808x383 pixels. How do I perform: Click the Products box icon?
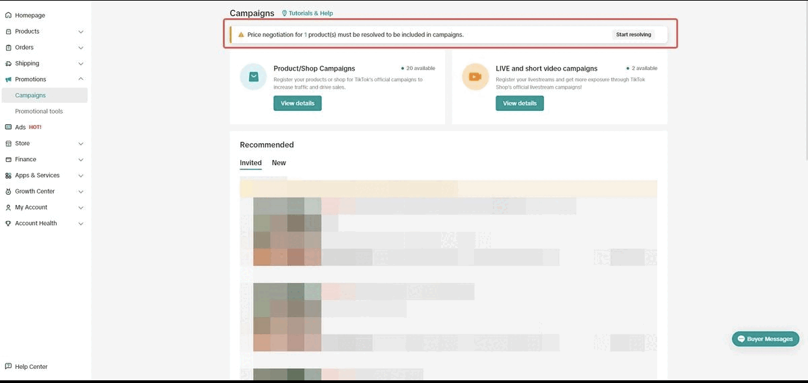(8, 32)
